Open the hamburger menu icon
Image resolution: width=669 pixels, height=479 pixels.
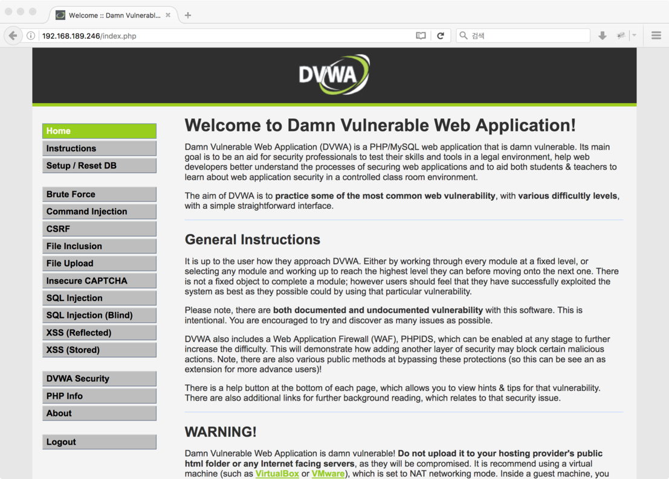656,36
